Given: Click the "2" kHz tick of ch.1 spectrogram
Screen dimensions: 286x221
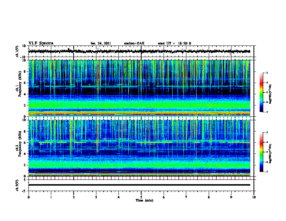Looking at the screenshot, I should pos(25,105).
